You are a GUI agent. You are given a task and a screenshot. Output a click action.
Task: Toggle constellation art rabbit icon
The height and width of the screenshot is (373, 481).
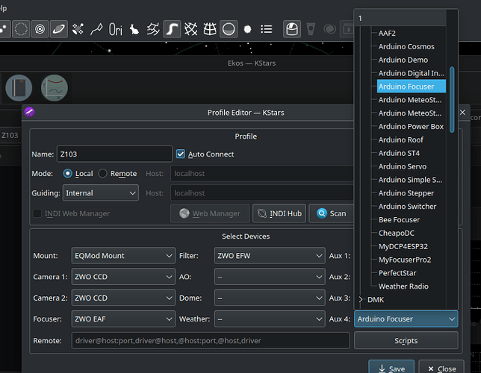click(134, 29)
